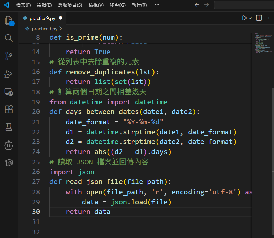The height and width of the screenshot is (238, 274).
Task: Open the 執行 menu
Action: (x=139, y=5)
